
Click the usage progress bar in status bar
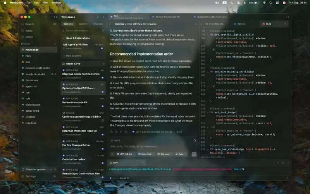(x=115, y=178)
